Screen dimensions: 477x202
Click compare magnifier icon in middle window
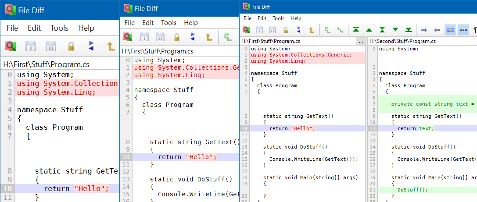coord(128,37)
